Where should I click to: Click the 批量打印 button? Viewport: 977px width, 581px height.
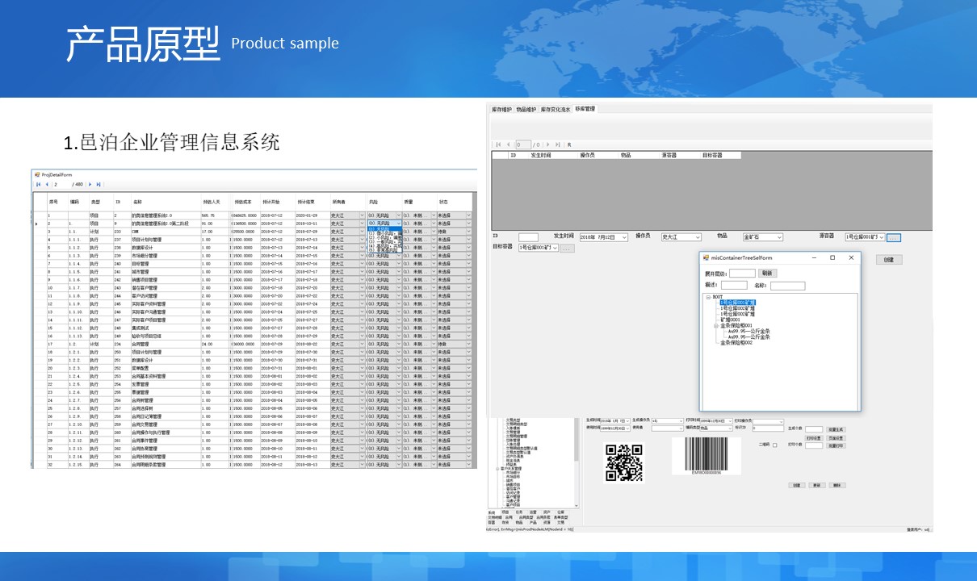click(x=836, y=445)
